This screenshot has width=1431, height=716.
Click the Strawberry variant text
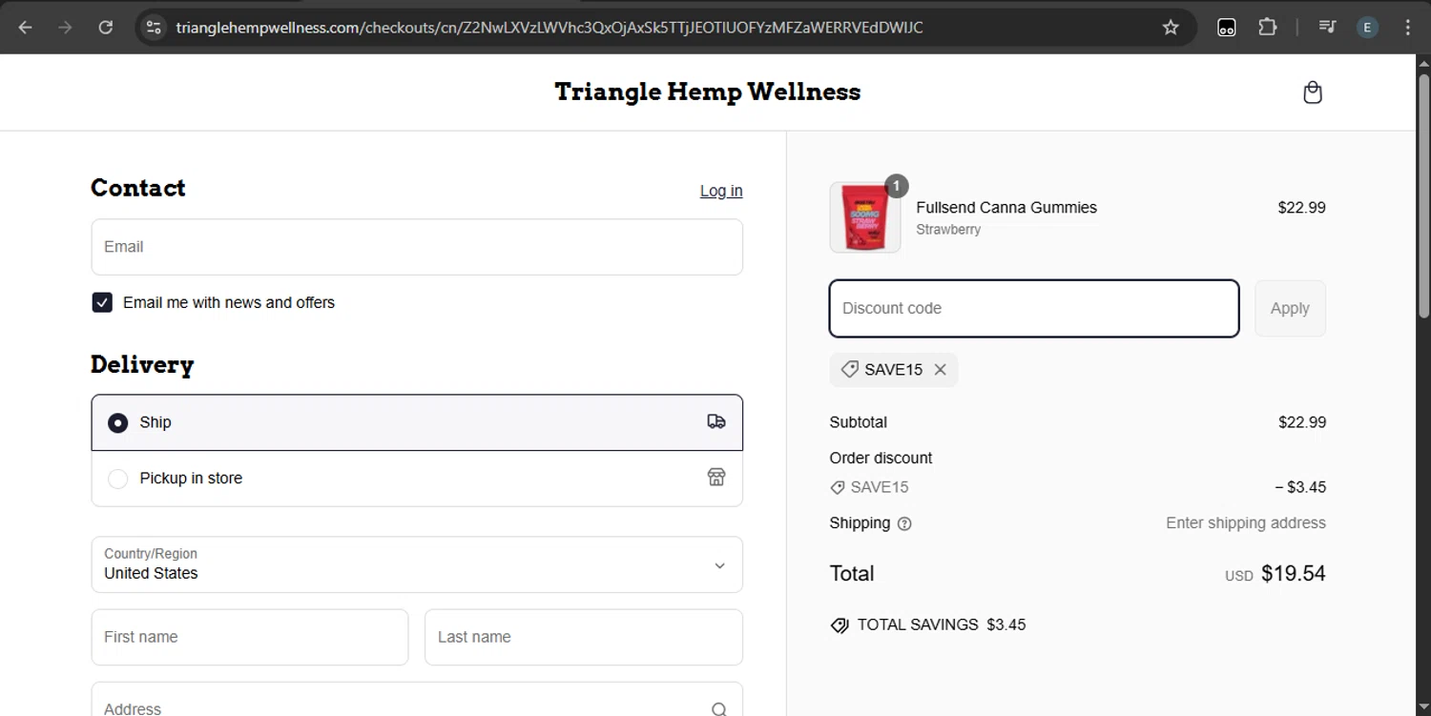click(948, 229)
